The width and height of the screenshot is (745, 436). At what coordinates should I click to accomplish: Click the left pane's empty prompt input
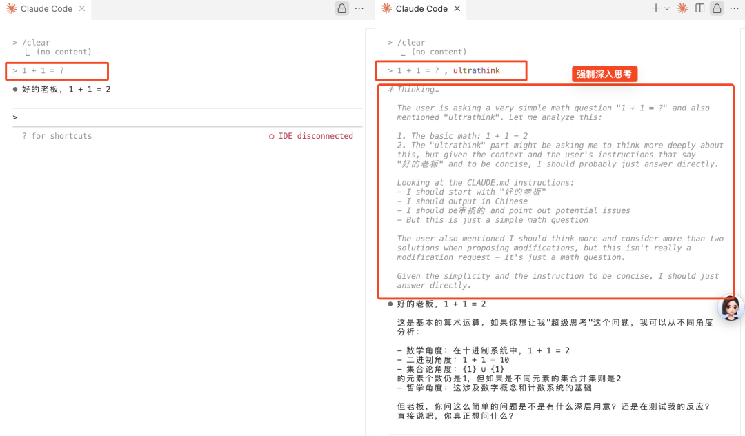point(188,117)
